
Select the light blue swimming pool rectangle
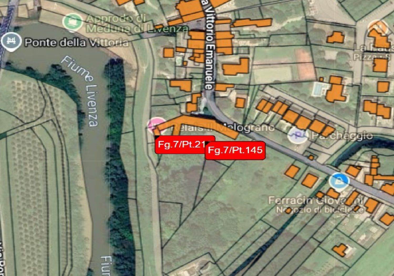click(x=319, y=89)
